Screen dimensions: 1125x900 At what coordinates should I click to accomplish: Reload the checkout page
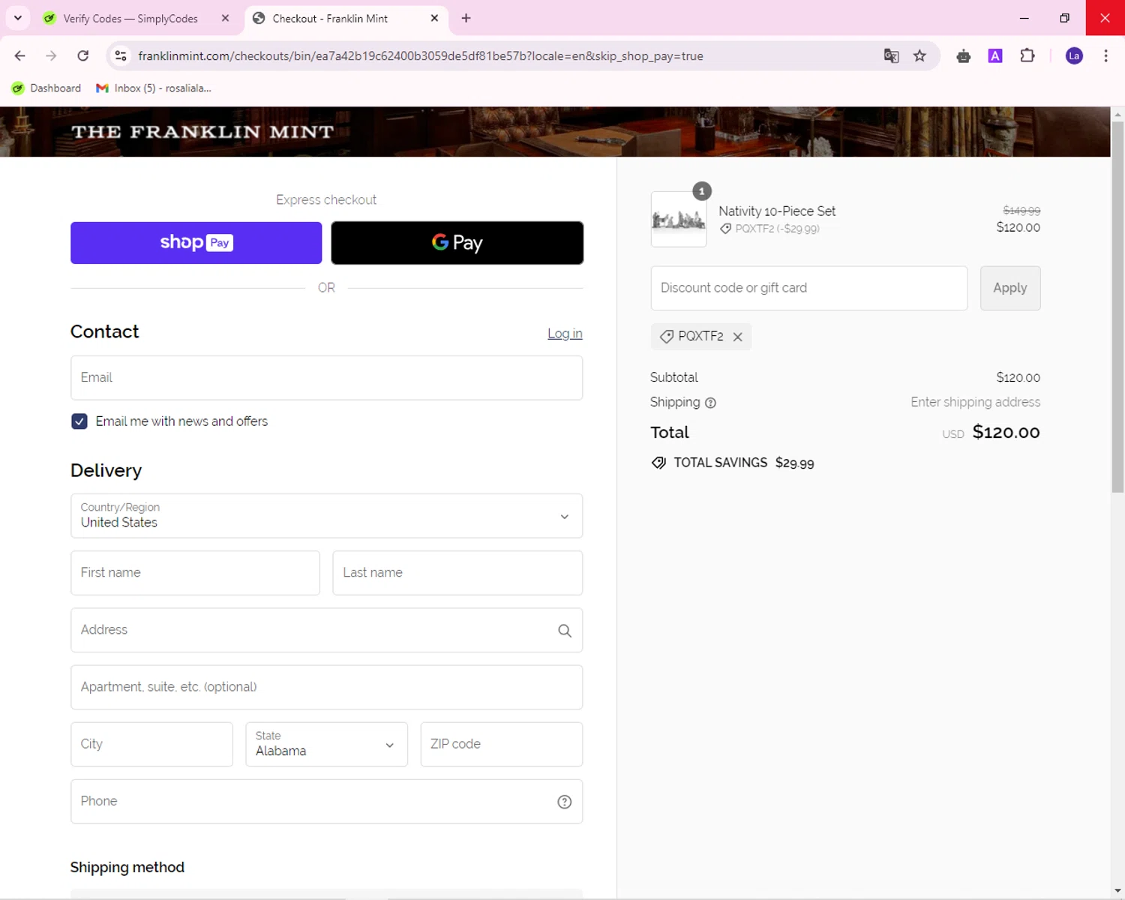tap(83, 56)
